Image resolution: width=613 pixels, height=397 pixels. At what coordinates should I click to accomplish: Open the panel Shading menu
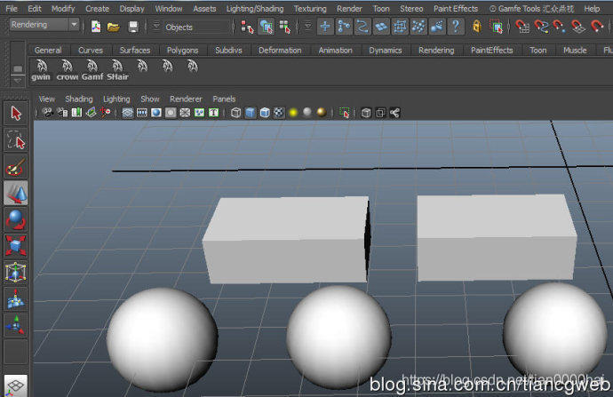tap(78, 99)
